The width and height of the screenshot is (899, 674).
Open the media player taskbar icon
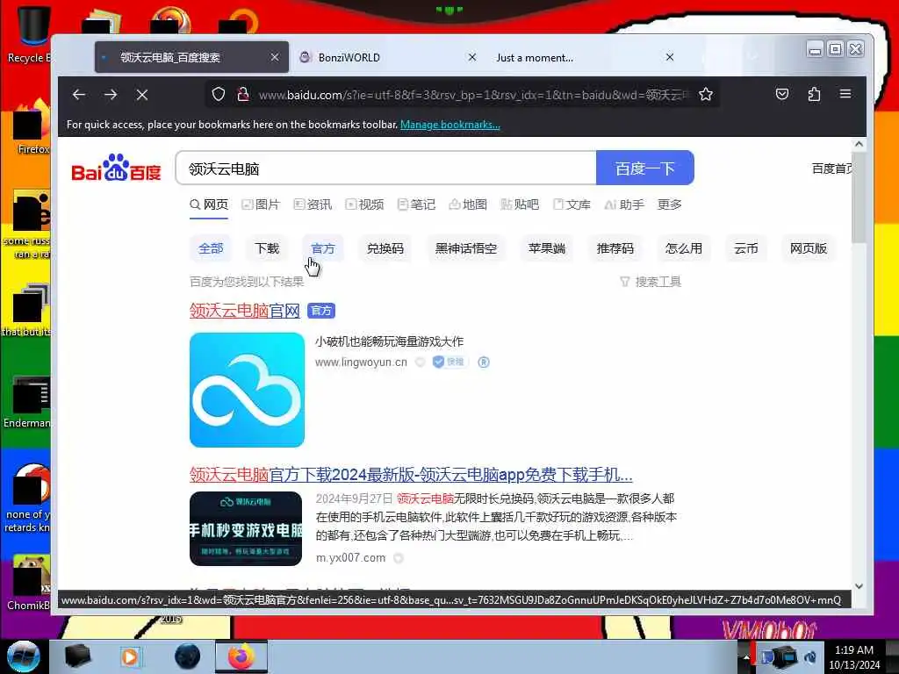[131, 656]
